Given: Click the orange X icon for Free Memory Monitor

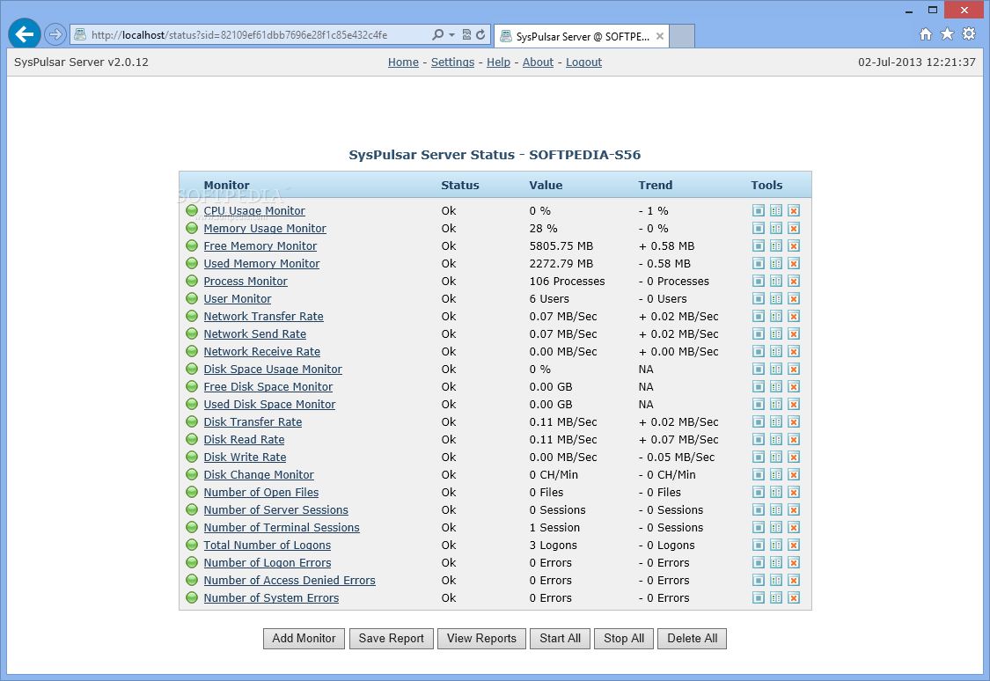Looking at the screenshot, I should tap(794, 246).
